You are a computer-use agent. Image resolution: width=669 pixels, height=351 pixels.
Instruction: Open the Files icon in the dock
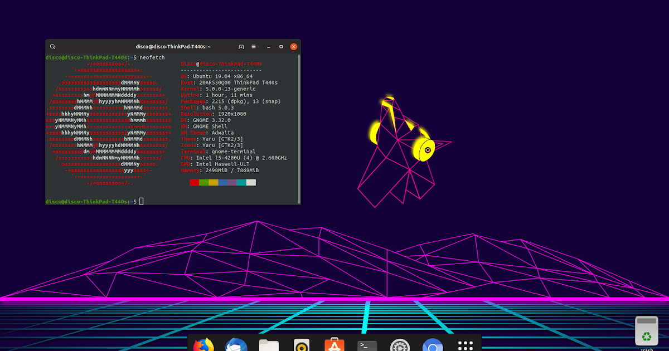pos(269,345)
